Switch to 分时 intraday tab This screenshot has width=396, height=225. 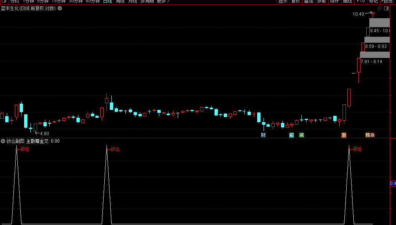(14, 1)
